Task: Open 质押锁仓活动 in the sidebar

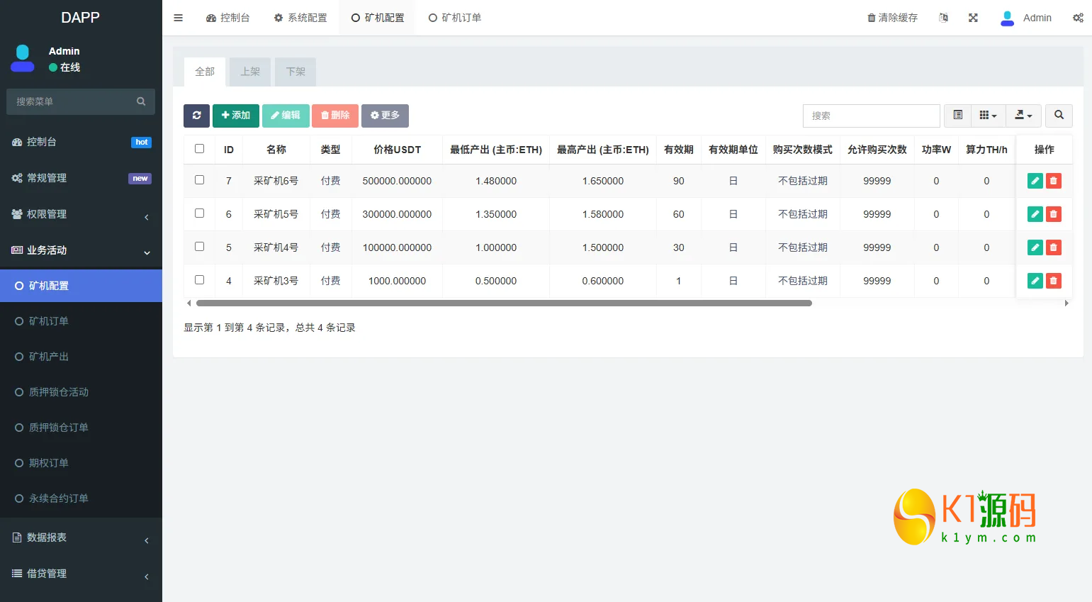Action: tap(81, 392)
